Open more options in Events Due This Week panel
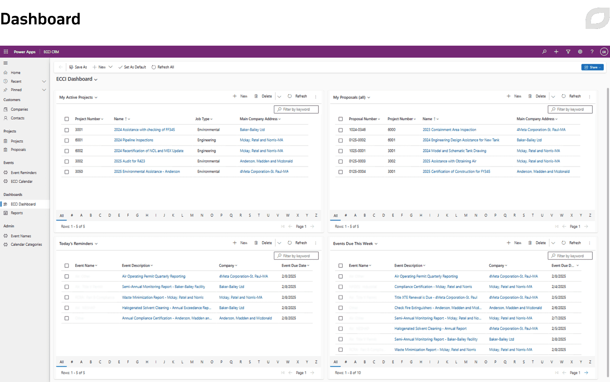 point(589,243)
